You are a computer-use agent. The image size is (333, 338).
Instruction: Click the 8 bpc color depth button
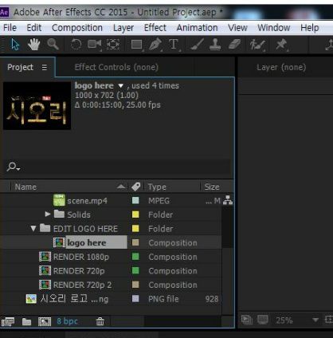[67, 321]
